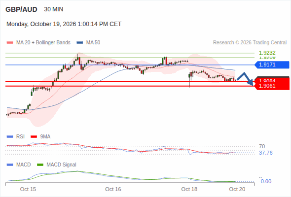Click the Monday, October 19, 2026 timestamp
Screen dimensions: 291x197
click(x=64, y=24)
